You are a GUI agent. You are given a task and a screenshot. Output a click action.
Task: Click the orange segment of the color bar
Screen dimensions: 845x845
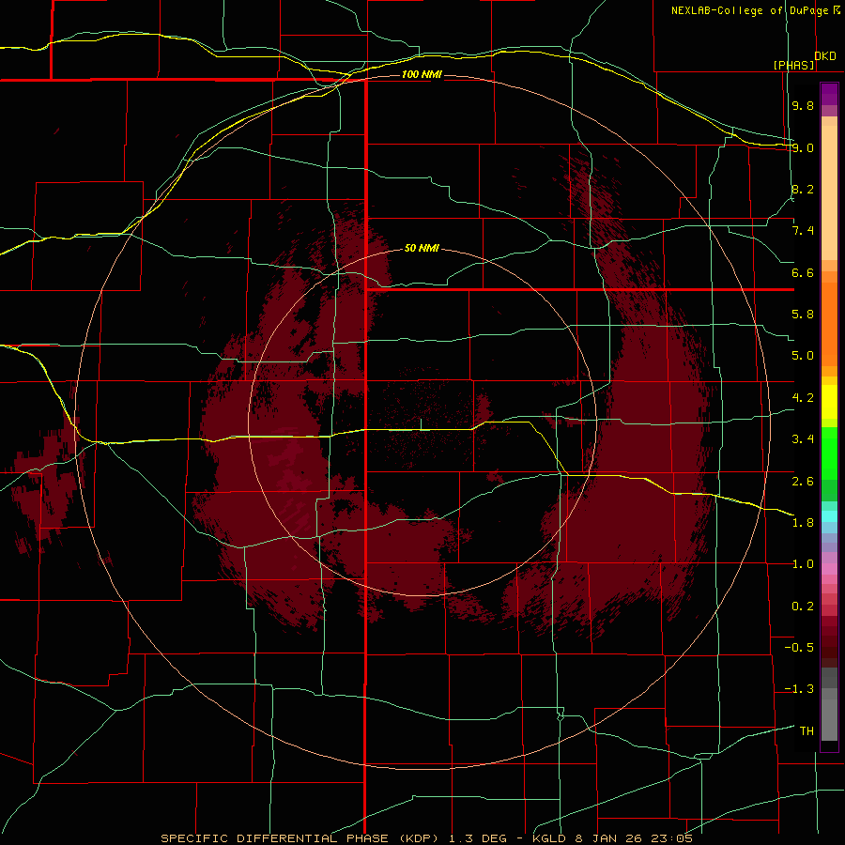(829, 324)
